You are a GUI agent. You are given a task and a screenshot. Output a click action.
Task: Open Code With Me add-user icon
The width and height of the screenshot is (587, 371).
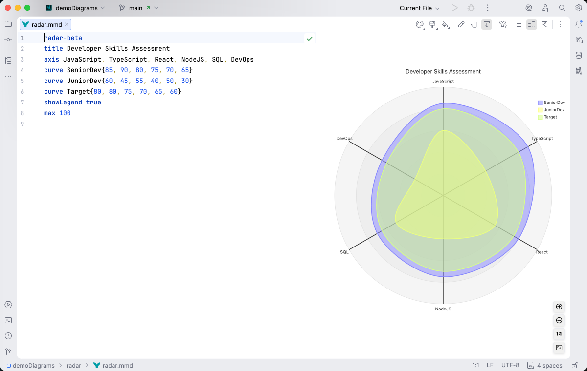(546, 8)
